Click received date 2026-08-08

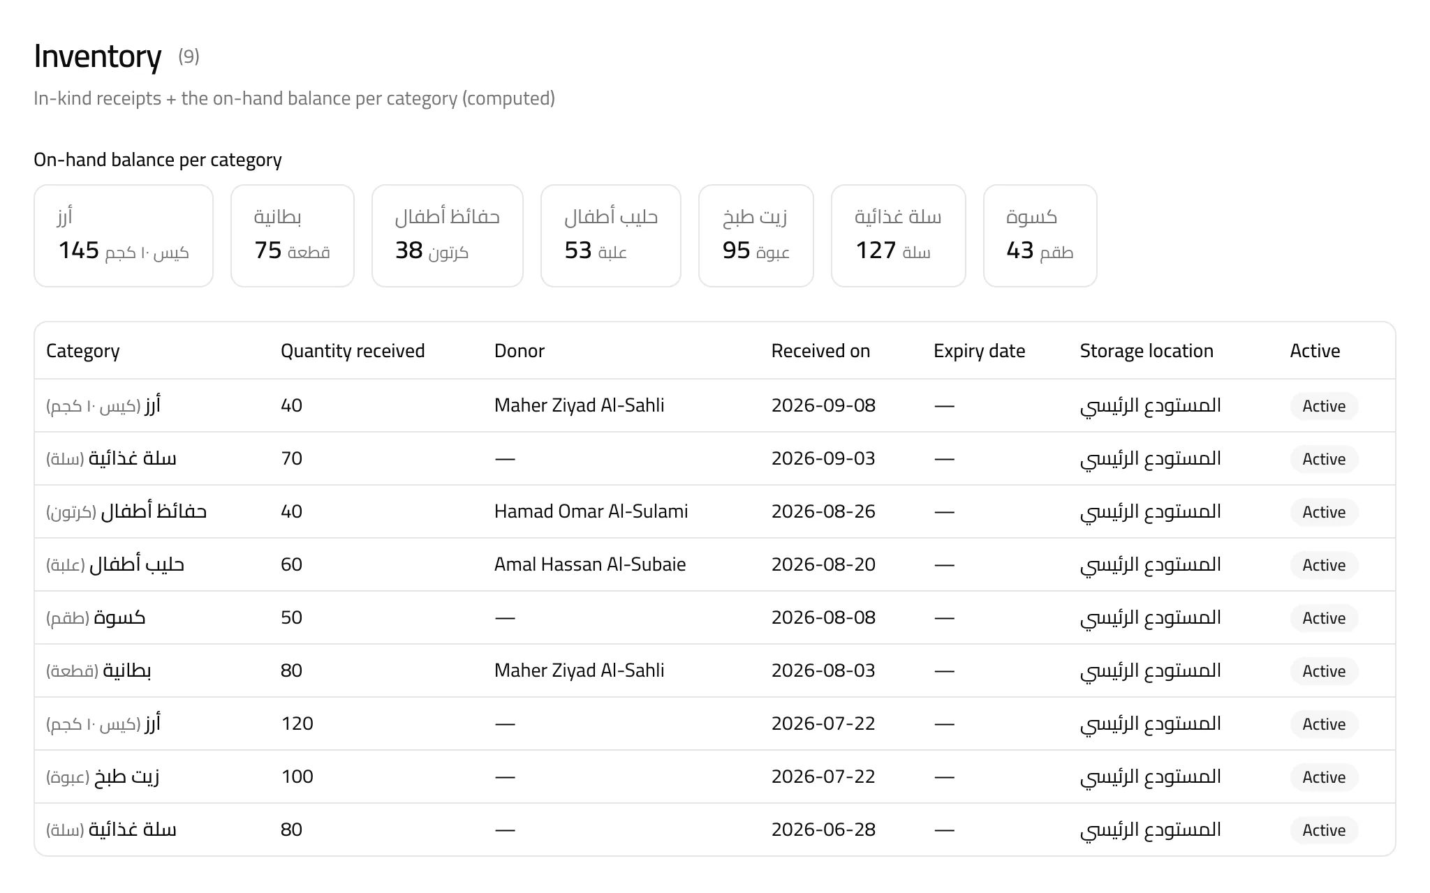click(823, 617)
